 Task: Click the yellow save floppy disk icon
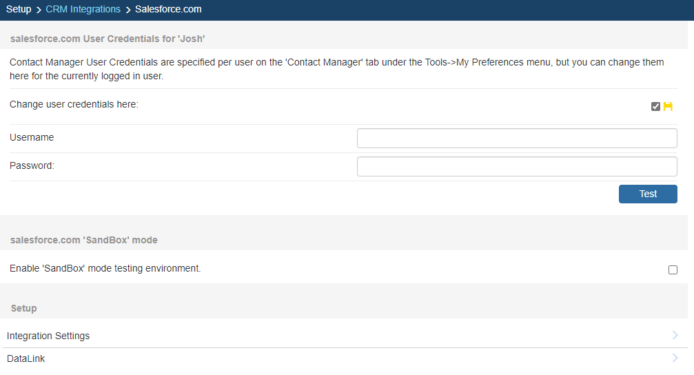(668, 106)
